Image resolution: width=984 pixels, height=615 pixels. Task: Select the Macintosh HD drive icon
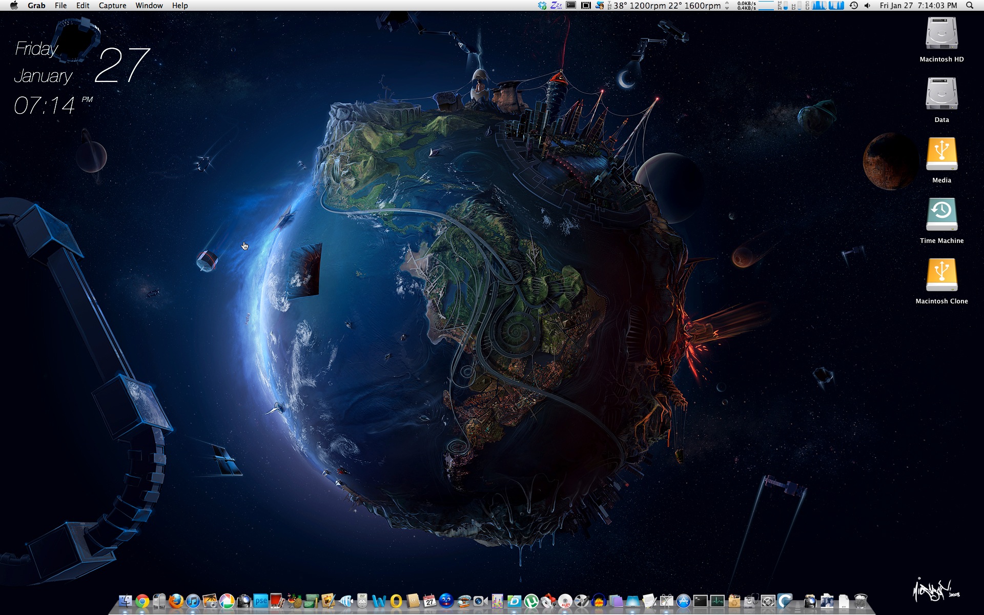[x=941, y=34]
